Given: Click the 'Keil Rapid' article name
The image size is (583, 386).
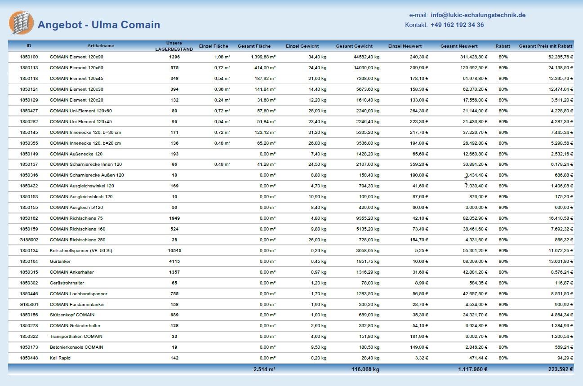Looking at the screenshot, I should [x=60, y=358].
